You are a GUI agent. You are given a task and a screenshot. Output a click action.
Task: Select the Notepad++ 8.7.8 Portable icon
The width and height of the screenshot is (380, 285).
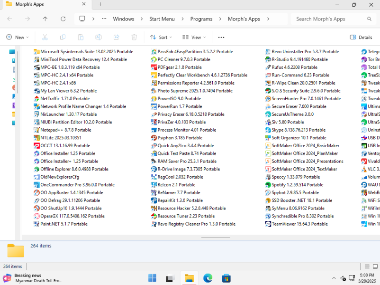tap(36, 130)
